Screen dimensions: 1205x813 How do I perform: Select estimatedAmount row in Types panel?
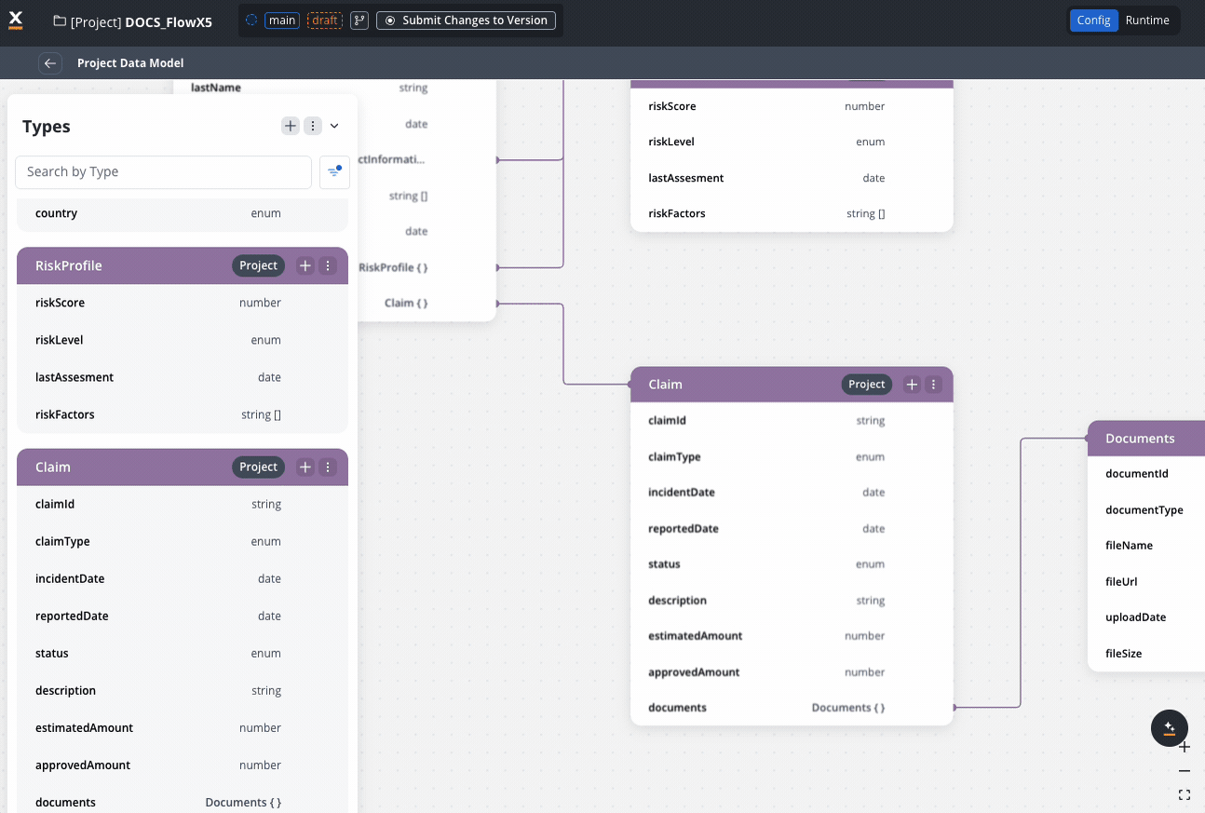point(183,728)
